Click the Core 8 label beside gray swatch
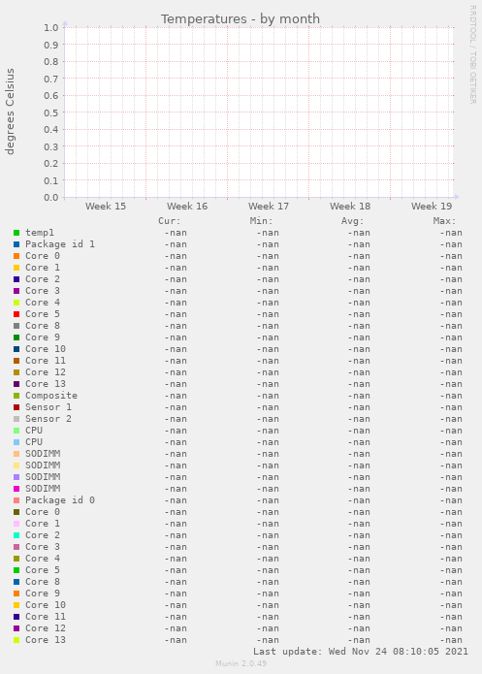Image resolution: width=482 pixels, height=674 pixels. tap(43, 326)
